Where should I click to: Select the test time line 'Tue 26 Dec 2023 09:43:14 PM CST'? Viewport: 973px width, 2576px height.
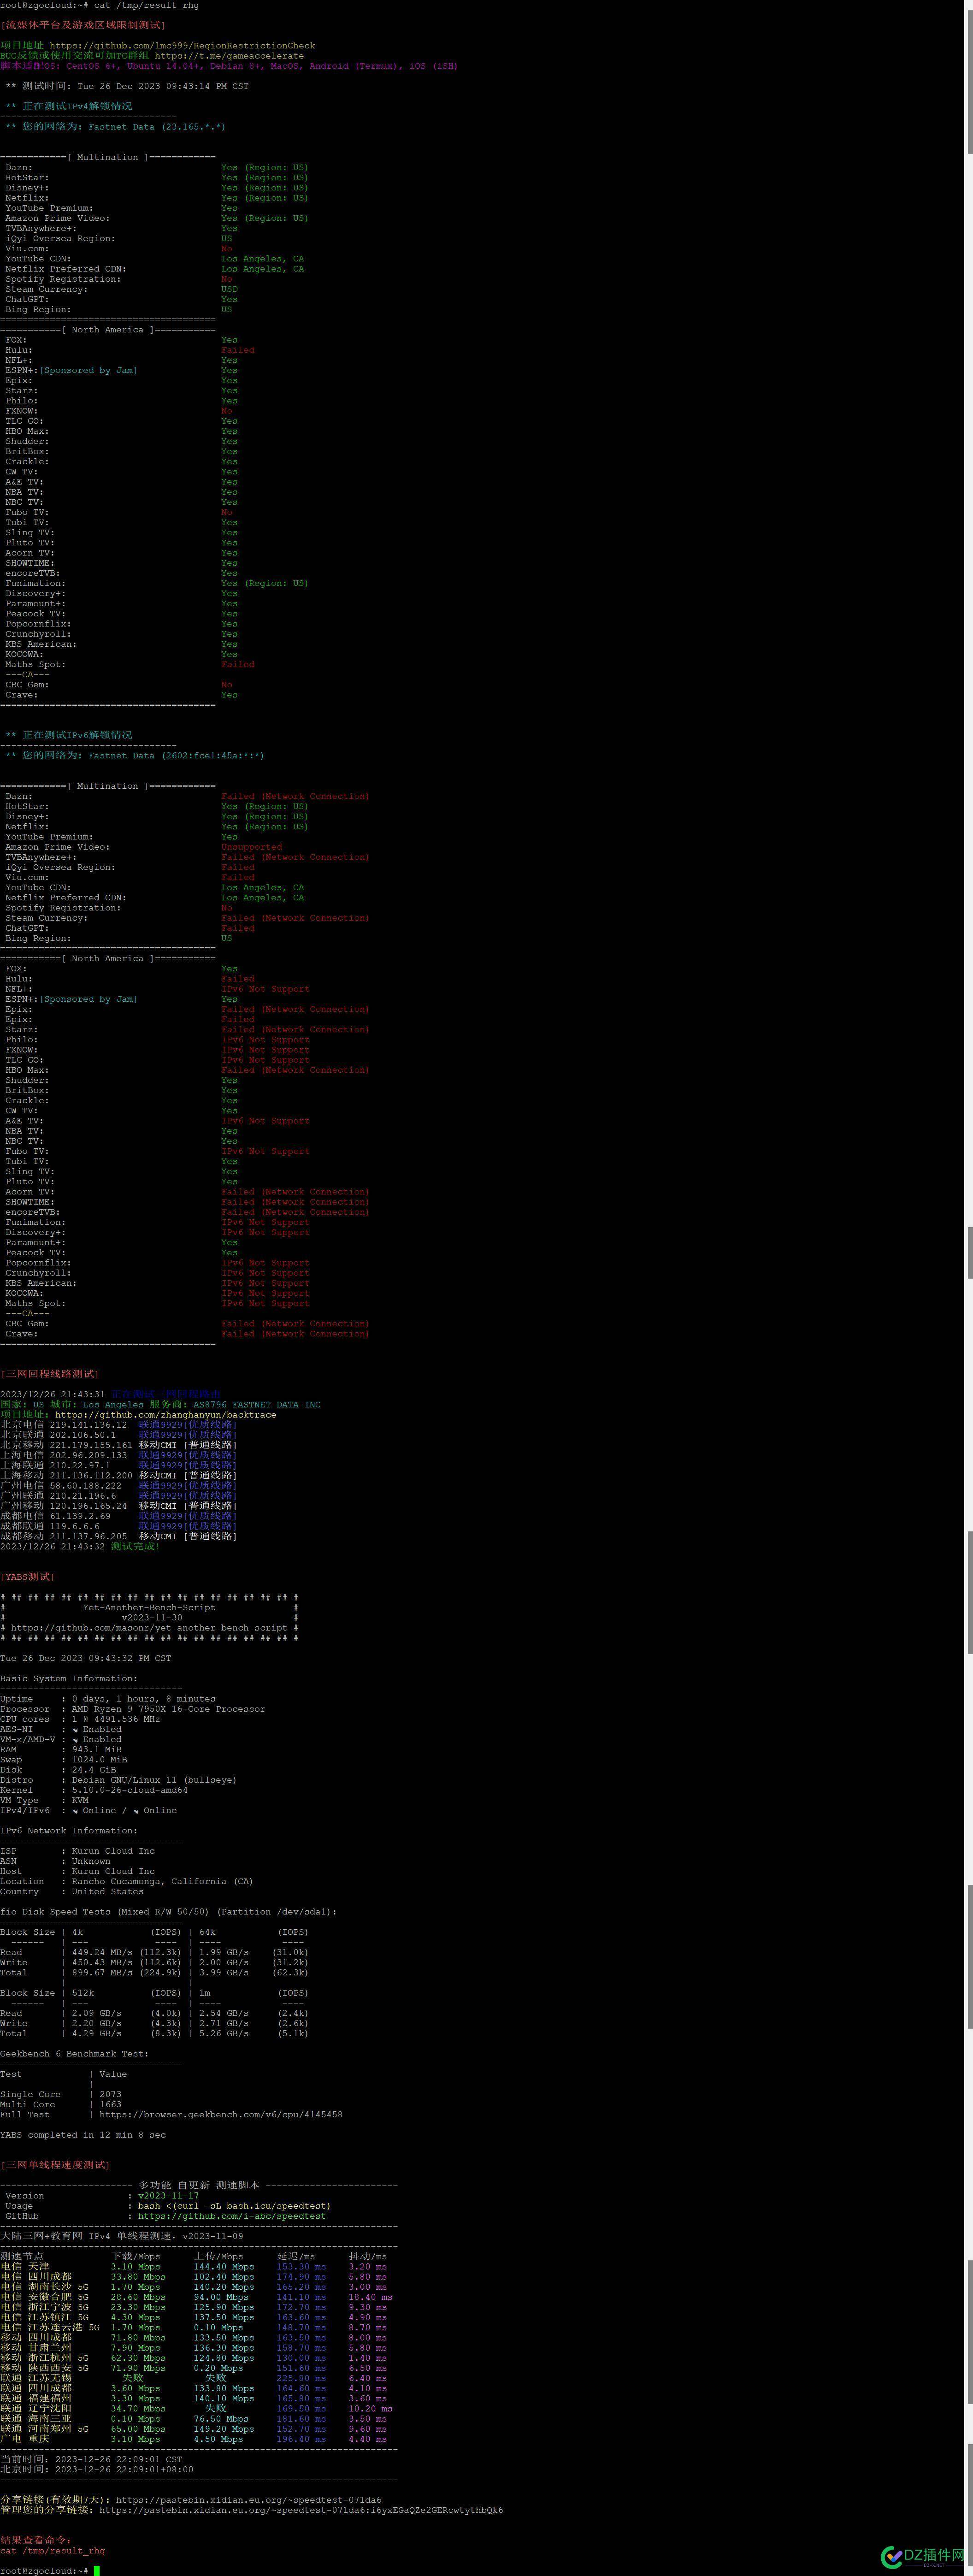click(163, 86)
